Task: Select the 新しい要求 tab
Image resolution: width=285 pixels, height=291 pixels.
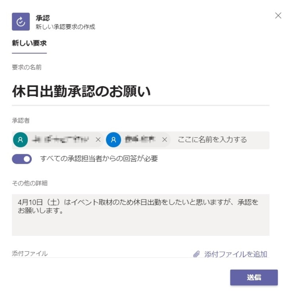Action: (29, 43)
